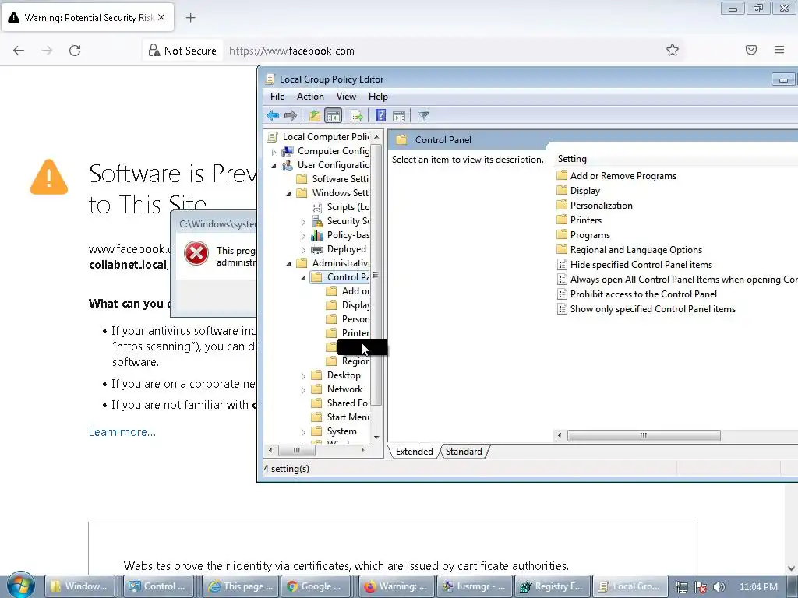Switch to Control Panel taskbar button
The width and height of the screenshot is (798, 598).
click(157, 586)
